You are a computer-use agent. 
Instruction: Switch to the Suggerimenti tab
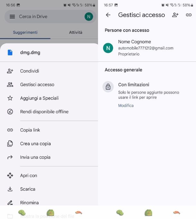click(x=25, y=32)
